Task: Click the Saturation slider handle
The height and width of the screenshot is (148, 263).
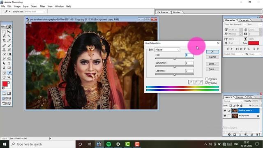Action: (175, 67)
